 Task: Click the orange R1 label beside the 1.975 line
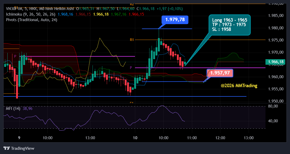click(x=132, y=40)
